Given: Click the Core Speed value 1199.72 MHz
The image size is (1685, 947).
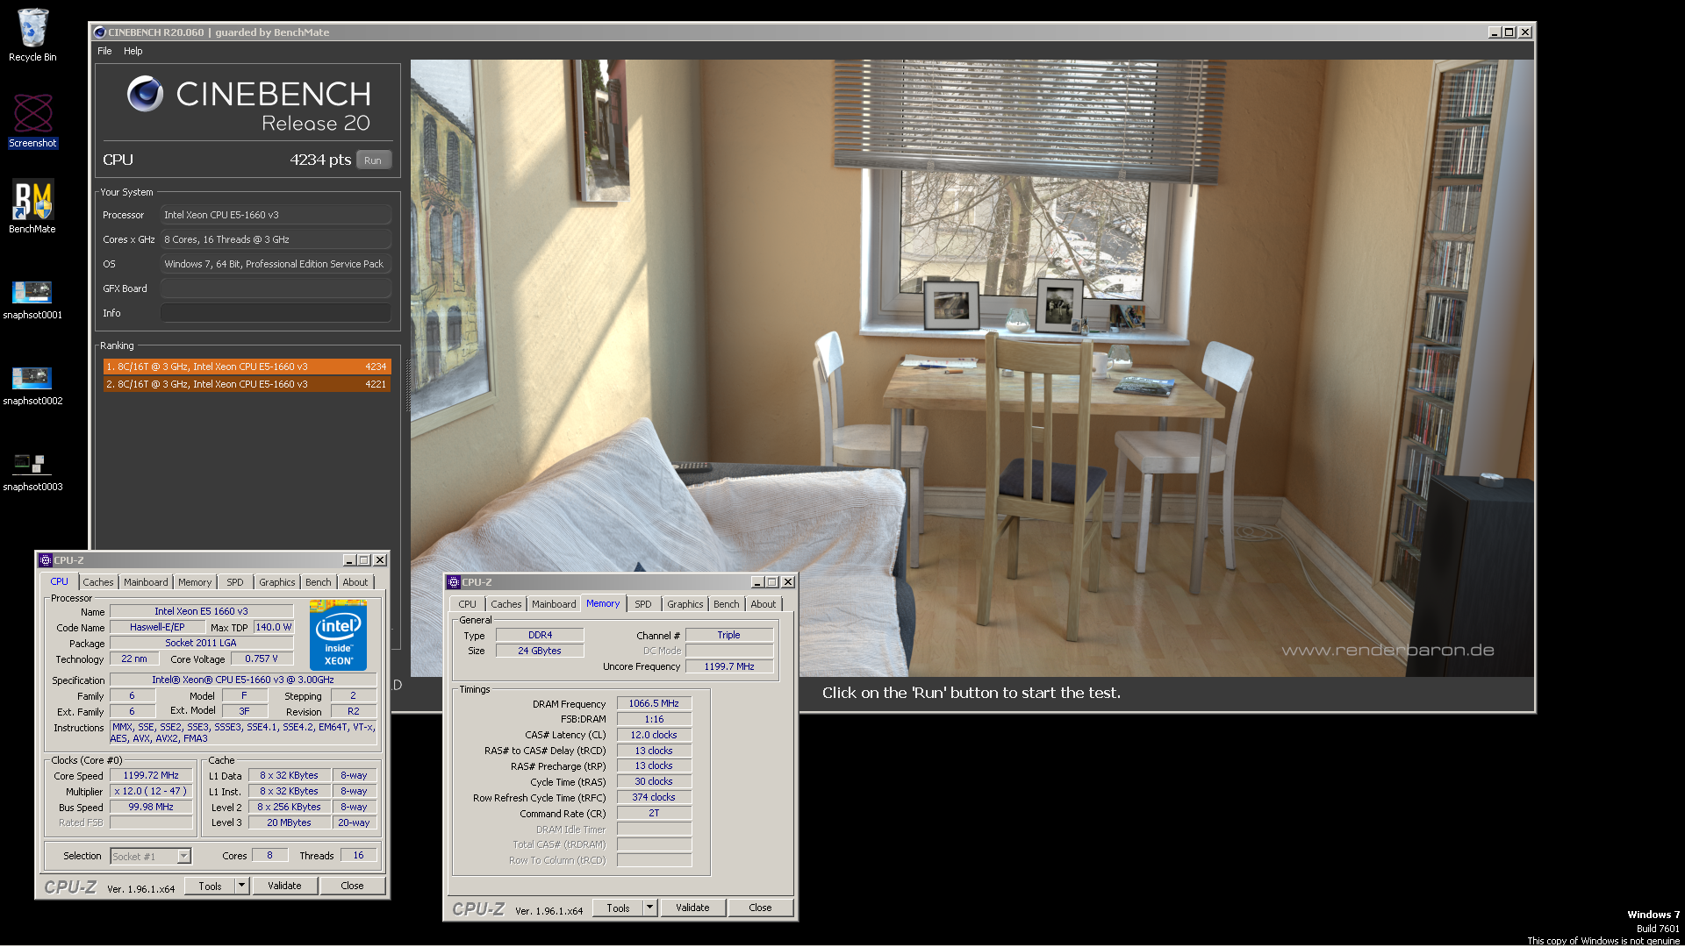Looking at the screenshot, I should (x=151, y=776).
